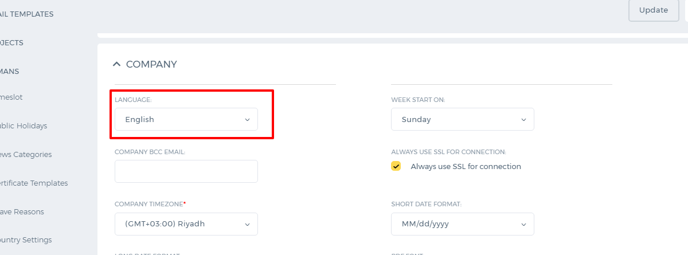Open the Company Timezone dropdown

coord(186,224)
